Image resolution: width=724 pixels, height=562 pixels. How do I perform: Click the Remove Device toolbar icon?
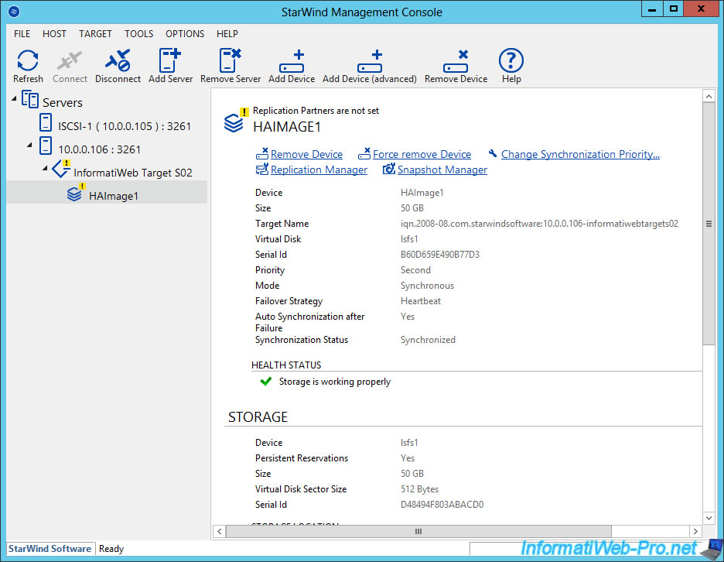(x=456, y=61)
